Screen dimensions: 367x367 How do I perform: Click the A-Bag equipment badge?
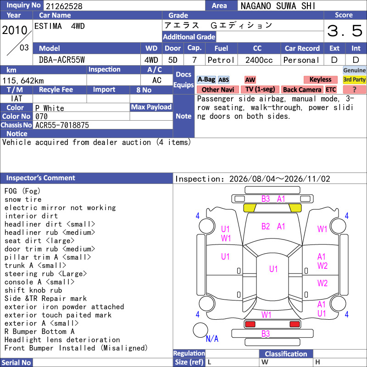click(x=206, y=80)
